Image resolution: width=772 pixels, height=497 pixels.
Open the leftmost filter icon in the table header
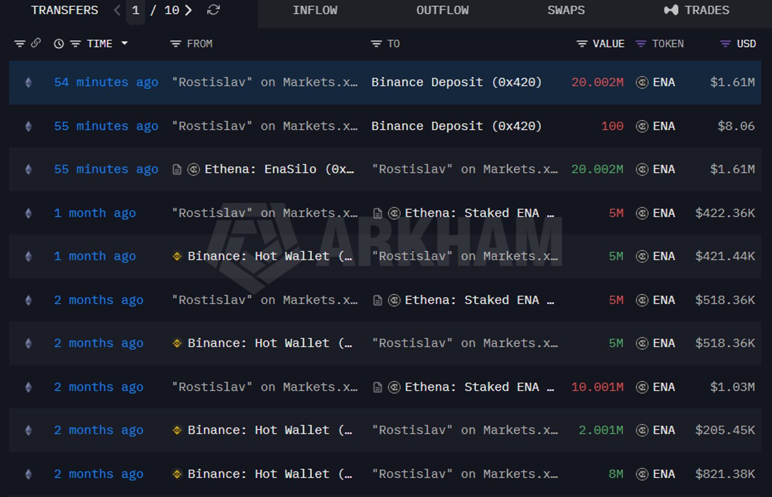20,43
